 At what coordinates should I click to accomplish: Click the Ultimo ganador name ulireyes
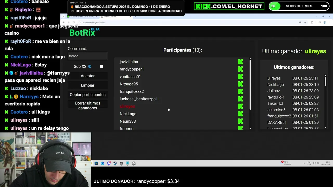click(x=315, y=51)
